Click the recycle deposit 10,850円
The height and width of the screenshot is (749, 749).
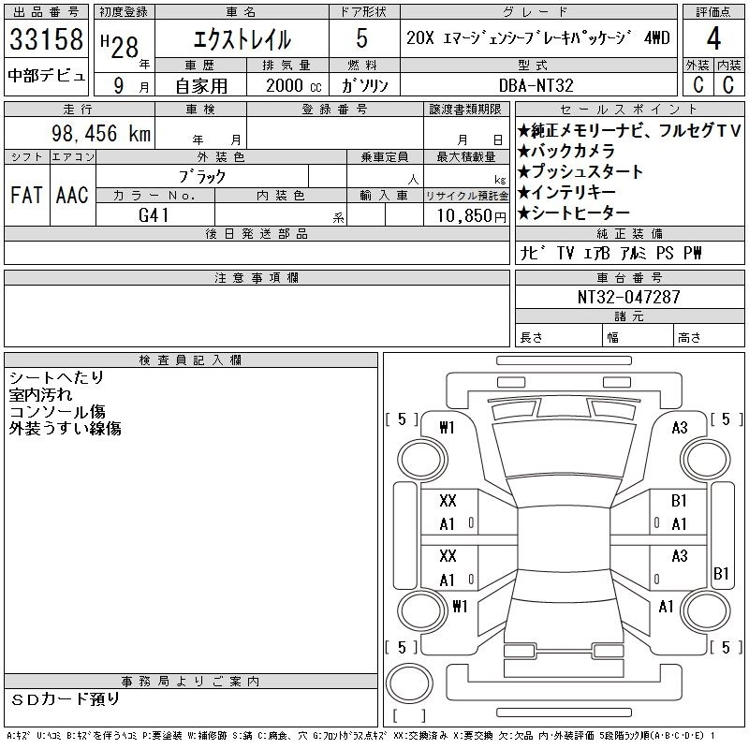pos(471,216)
